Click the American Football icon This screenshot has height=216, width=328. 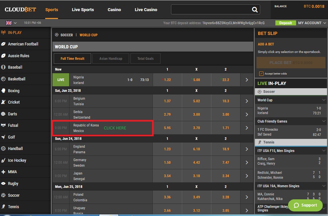pos(3,44)
